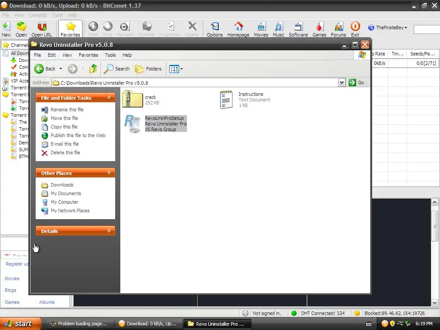Click the OpenDir icon in BitComet toolbar
The width and height of the screenshot is (440, 330).
(x=147, y=29)
